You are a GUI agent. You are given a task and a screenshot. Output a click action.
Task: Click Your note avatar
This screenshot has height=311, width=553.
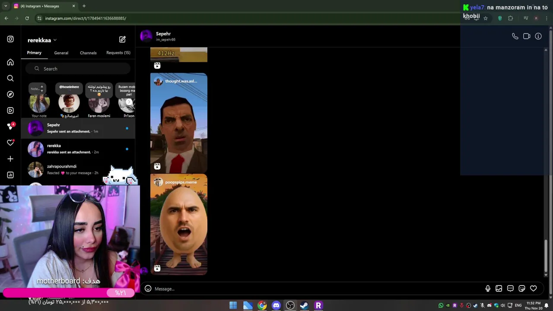point(39,103)
